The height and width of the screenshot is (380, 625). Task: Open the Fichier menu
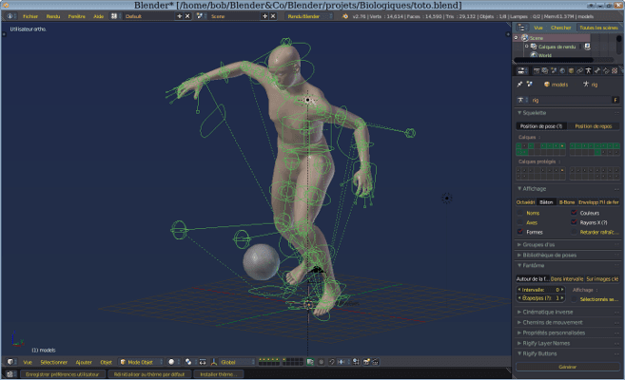click(x=30, y=16)
